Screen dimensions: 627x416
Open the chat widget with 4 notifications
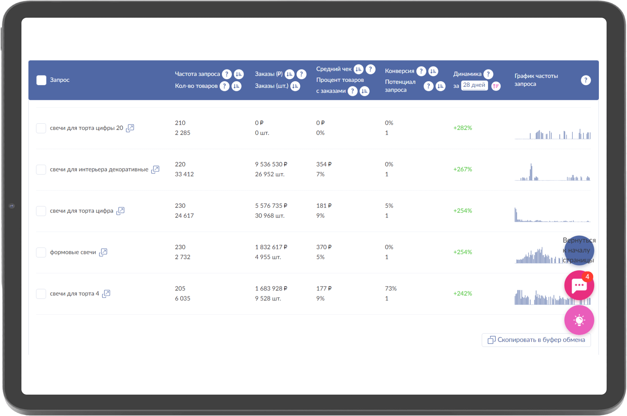579,285
